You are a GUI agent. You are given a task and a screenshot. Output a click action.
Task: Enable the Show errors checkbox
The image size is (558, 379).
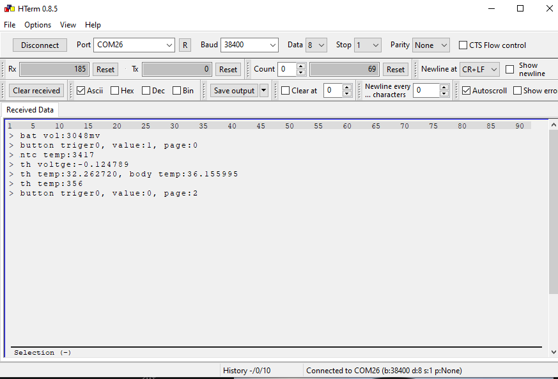point(517,91)
